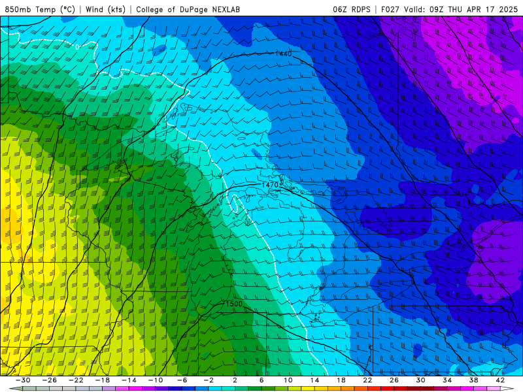Pick the red colorbar swatch from 26 to 28
The width and height of the screenshot is (523, 392).
point(401,389)
